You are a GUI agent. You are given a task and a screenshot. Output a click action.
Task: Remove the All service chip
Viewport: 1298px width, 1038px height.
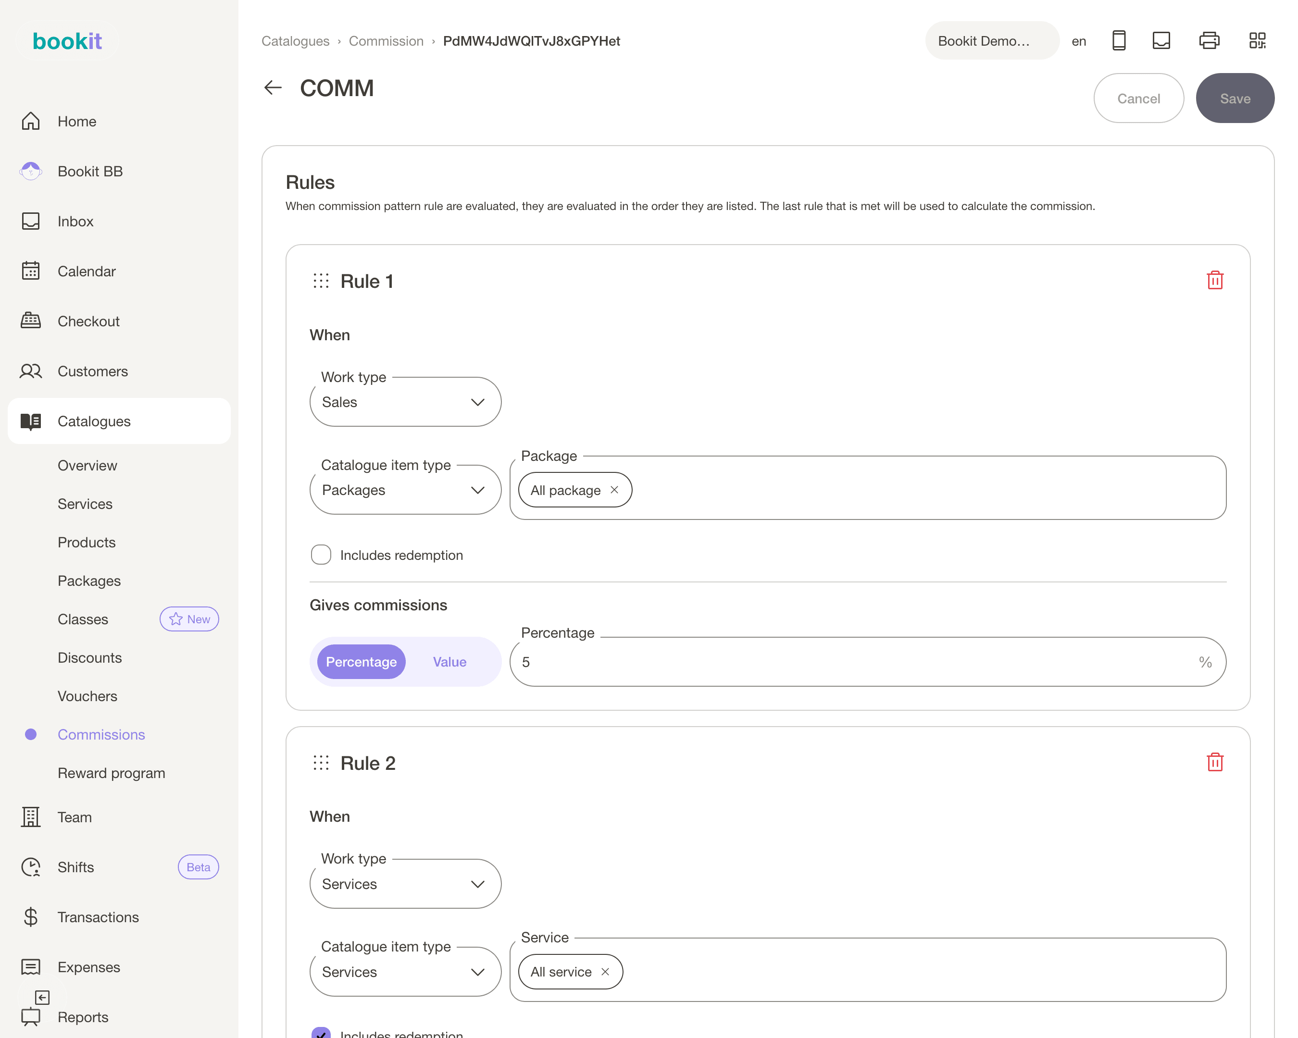pos(605,972)
